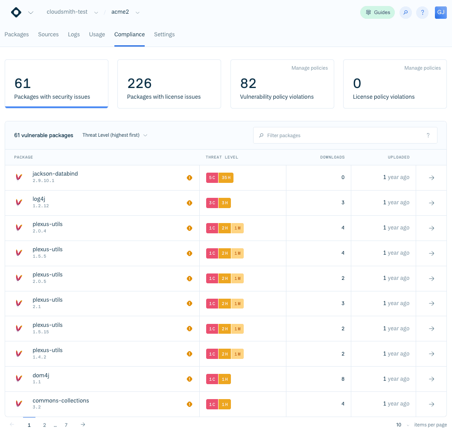452x432 pixels.
Task: Open the search magnifier button in header
Action: (405, 12)
